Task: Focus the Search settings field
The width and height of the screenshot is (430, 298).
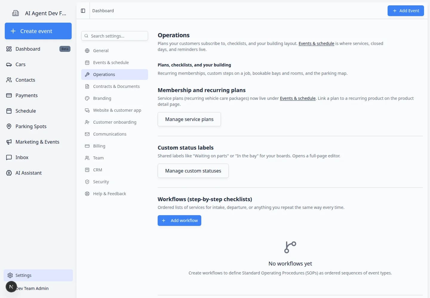Action: [x=115, y=36]
